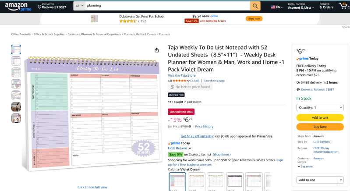Click the US flag language icon
350x191 pixels.
(273, 7)
